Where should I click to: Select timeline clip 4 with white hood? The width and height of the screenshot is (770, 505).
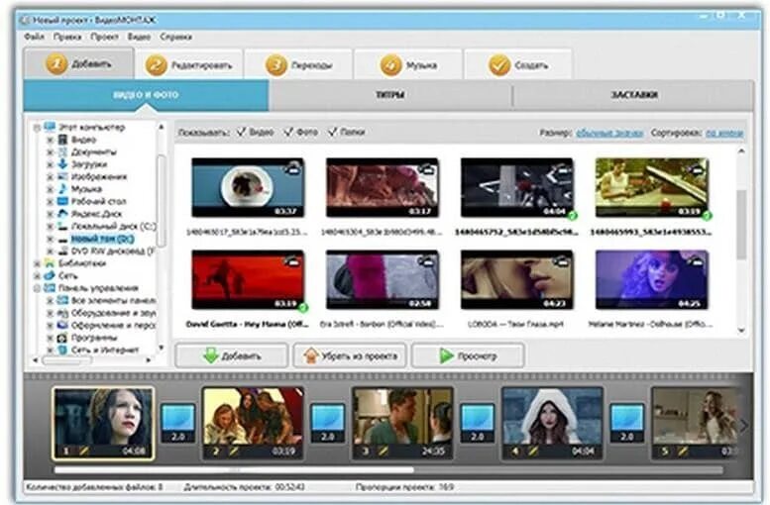552,424
